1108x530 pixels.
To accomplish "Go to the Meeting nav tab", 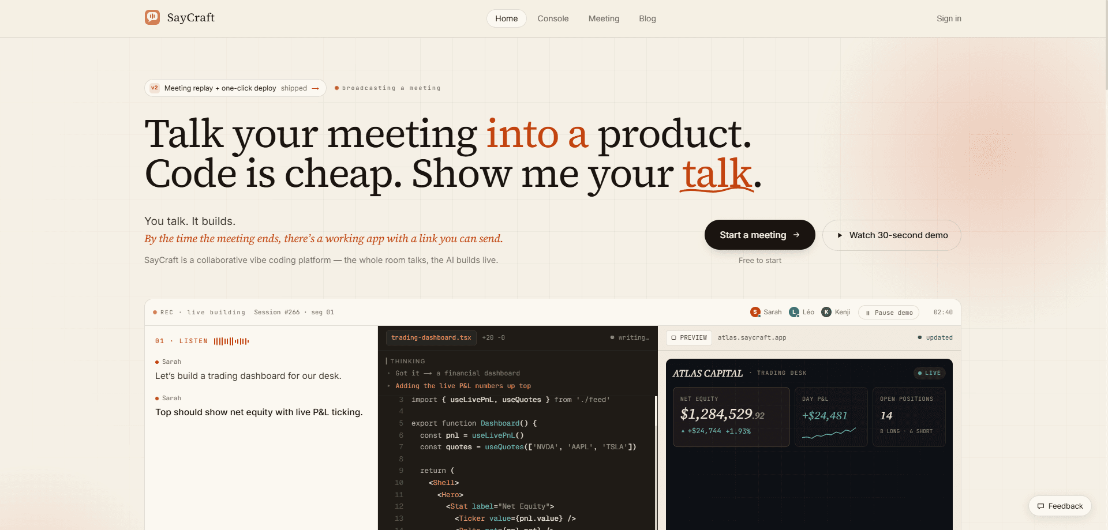I will (604, 18).
